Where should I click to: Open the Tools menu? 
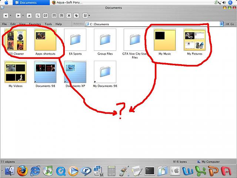[x=48, y=24]
